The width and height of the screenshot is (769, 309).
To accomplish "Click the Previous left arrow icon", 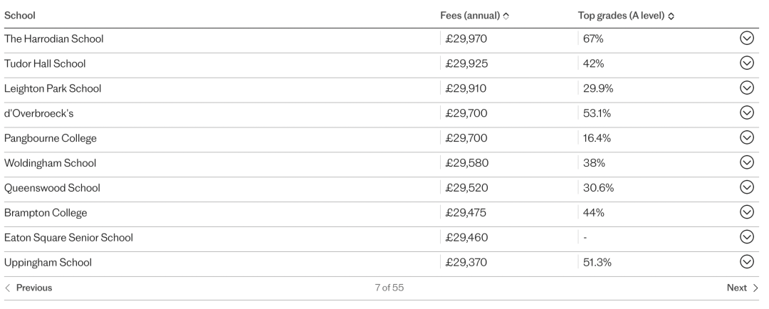I will click(7, 288).
